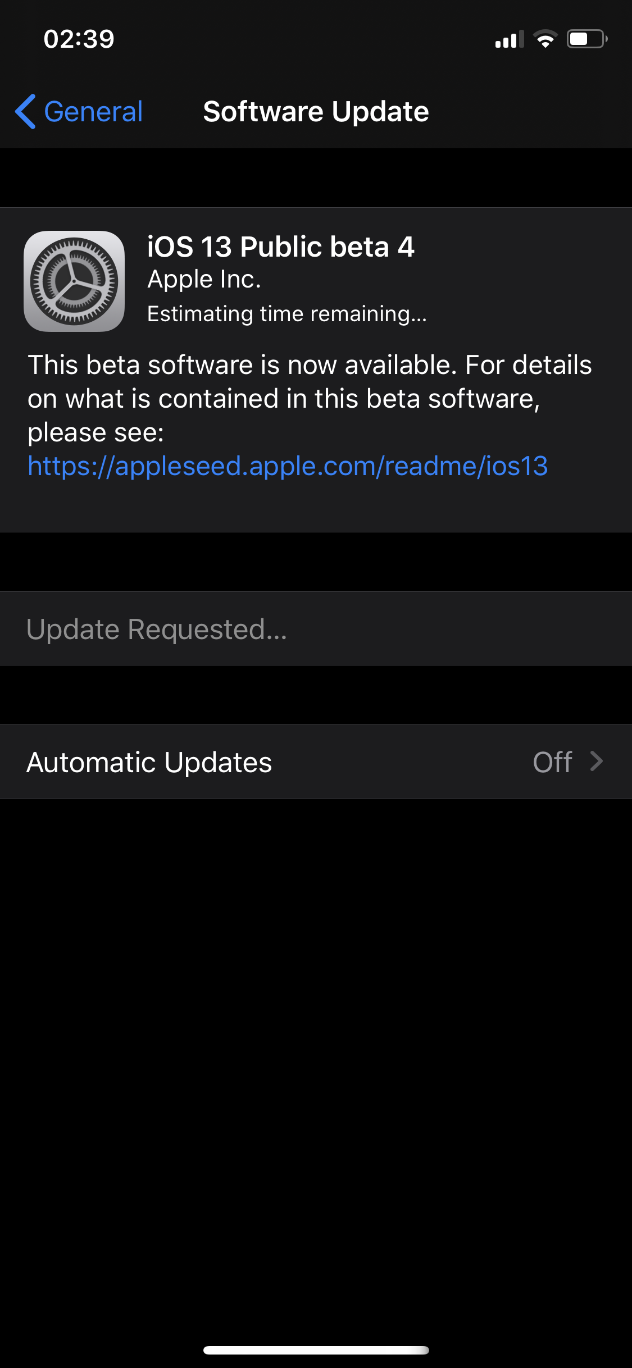The height and width of the screenshot is (1368, 632).
Task: Open Automatic Updates settings
Action: coord(316,761)
